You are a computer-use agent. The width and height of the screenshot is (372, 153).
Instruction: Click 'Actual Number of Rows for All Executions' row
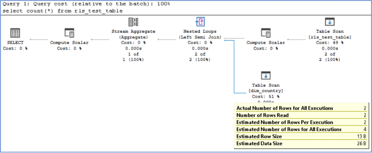coord(301,108)
